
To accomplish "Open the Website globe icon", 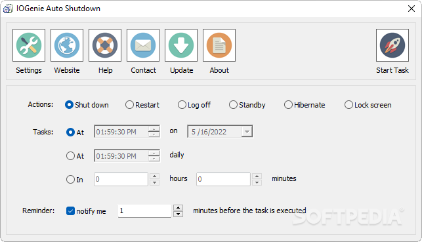I will (67, 45).
